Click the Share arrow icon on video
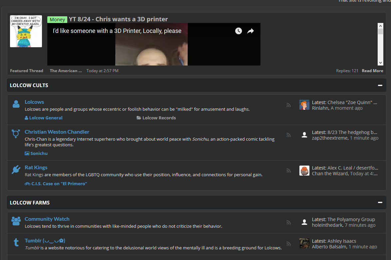Screen dimensions: 391x260 coord(250,31)
